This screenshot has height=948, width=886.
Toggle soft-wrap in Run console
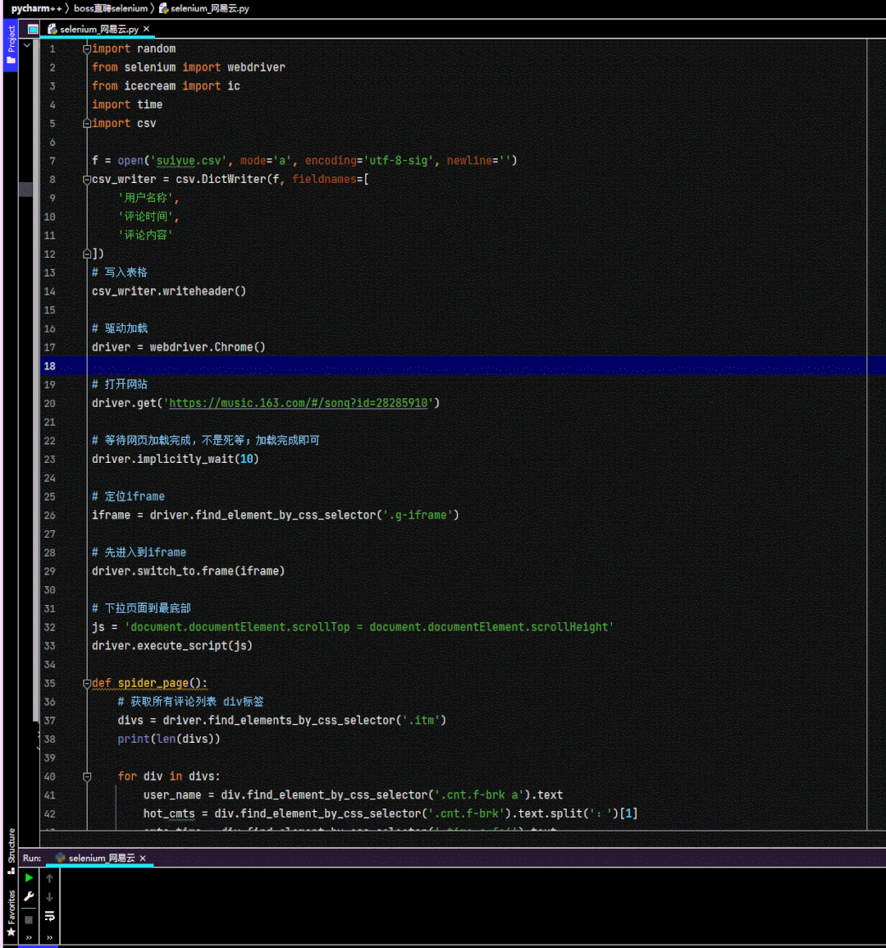coord(49,917)
